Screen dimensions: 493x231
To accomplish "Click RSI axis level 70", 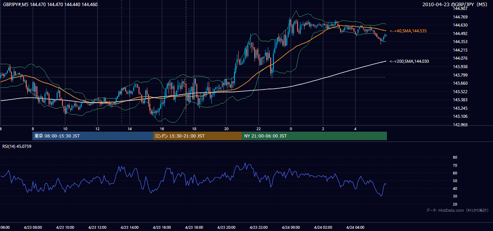I will pyautogui.click(x=455, y=165).
